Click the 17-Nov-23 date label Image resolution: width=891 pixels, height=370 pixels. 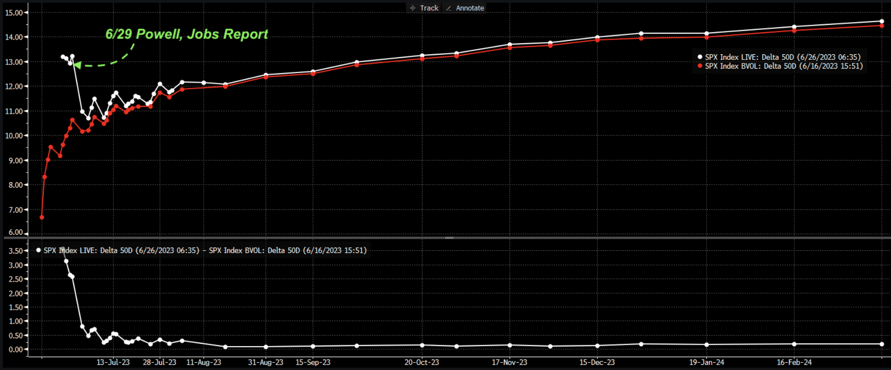(510, 362)
